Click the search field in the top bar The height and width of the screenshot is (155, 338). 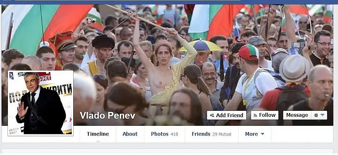(127, 0)
